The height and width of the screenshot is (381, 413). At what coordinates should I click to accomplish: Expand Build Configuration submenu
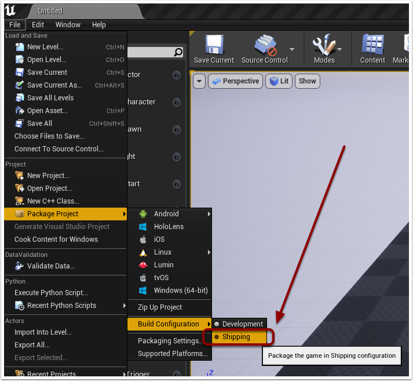click(170, 324)
